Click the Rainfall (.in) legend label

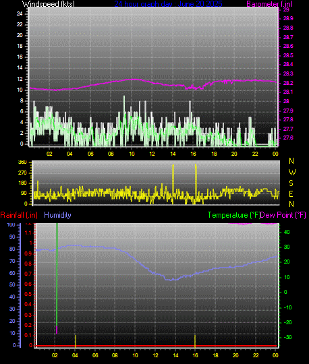[19, 215]
